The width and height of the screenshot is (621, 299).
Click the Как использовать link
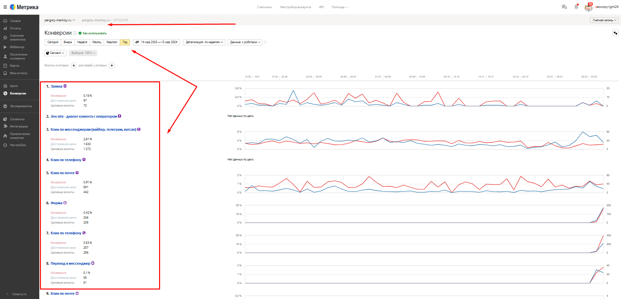94,33
